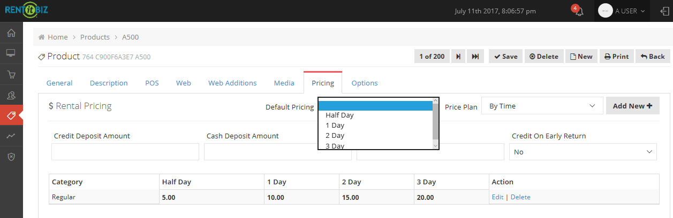Image resolution: width=673 pixels, height=218 pixels.
Task: Click the Save button
Action: click(506, 56)
